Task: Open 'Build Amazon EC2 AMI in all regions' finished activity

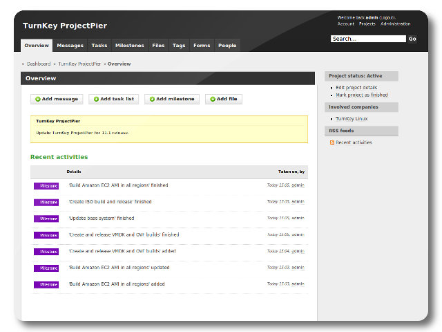Action: coord(118,185)
